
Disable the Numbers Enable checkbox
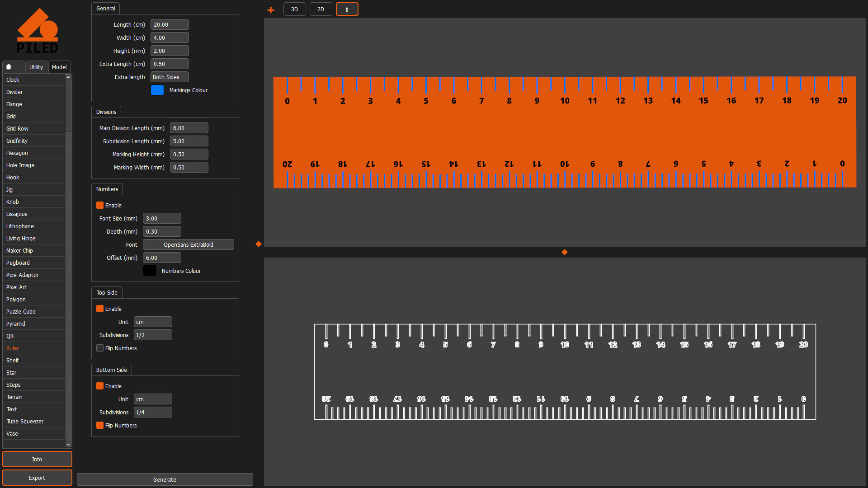(x=100, y=205)
